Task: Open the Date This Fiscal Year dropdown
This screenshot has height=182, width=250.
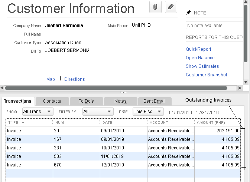Action: (148, 112)
